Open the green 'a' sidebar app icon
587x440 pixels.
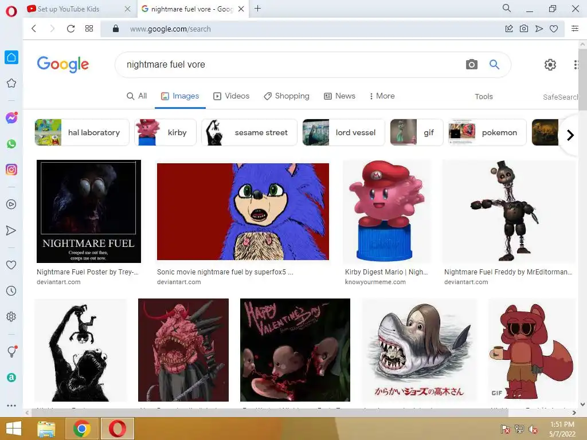pyautogui.click(x=11, y=378)
